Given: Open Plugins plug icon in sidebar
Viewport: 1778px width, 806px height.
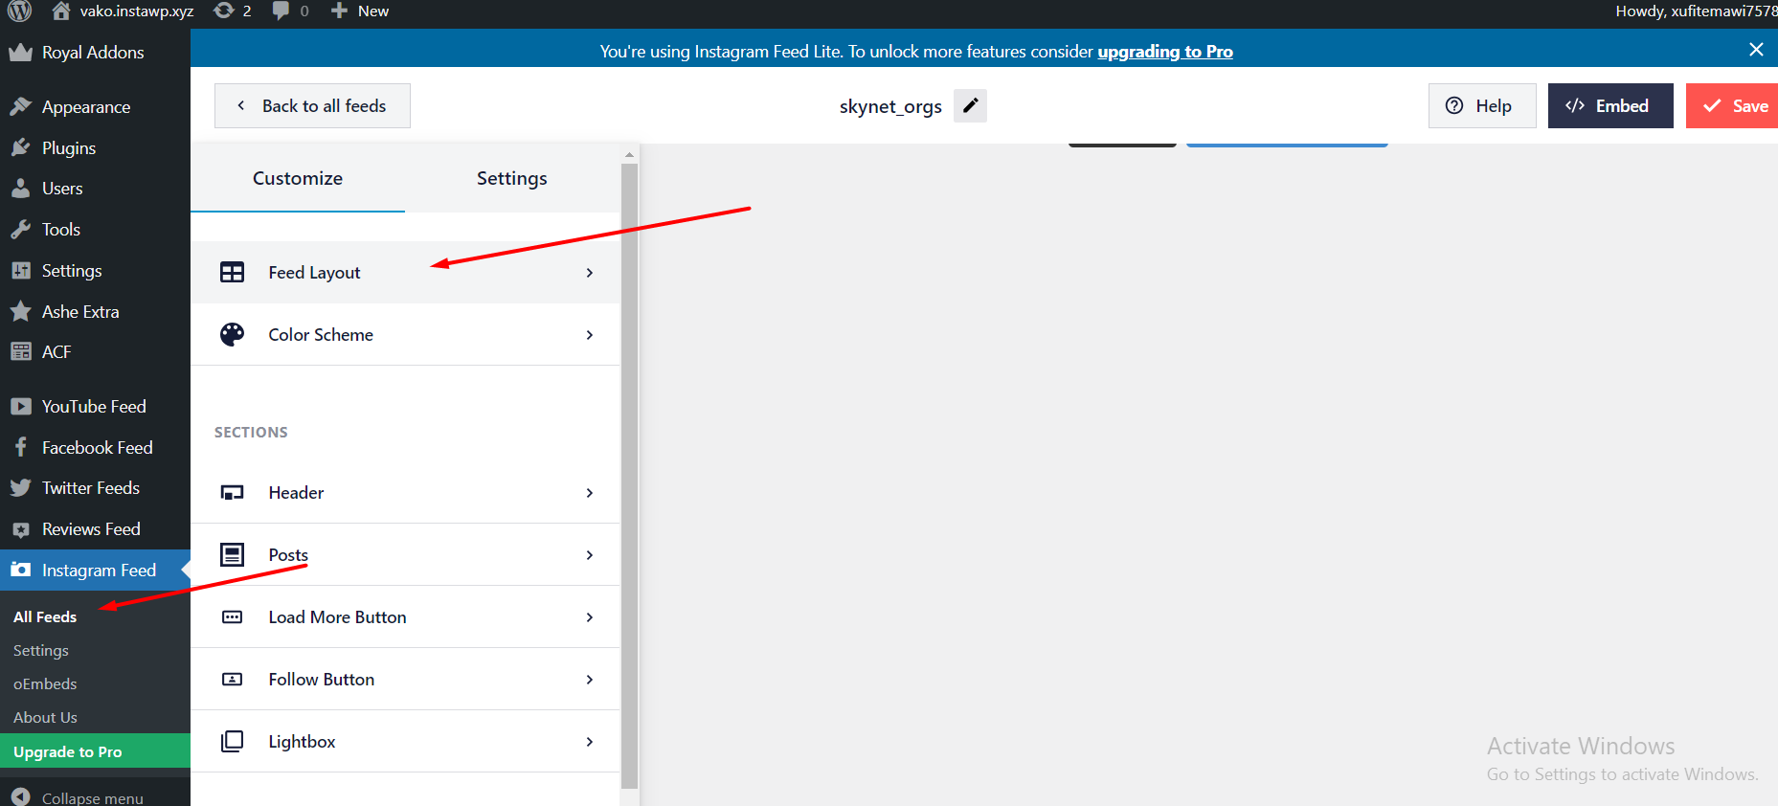Looking at the screenshot, I should (x=20, y=147).
